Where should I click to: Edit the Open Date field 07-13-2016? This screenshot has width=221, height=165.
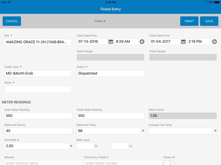click(x=92, y=42)
